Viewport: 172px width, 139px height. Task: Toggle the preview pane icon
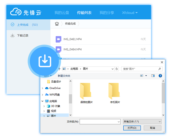tap(153, 76)
